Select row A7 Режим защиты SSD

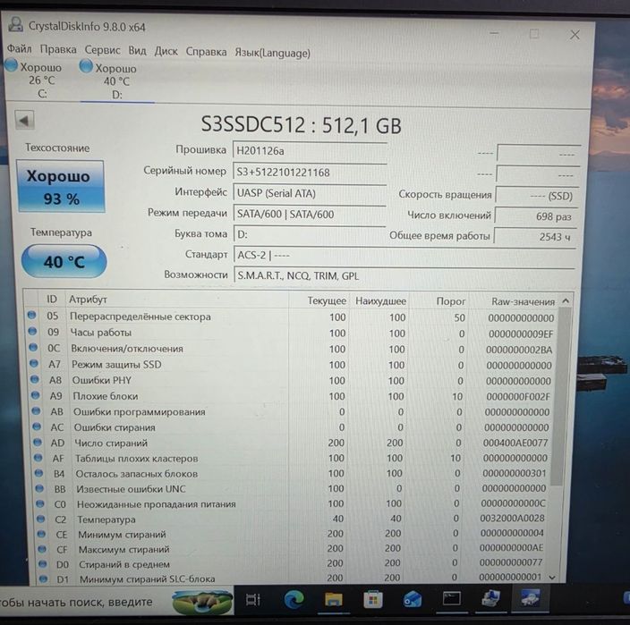coord(292,365)
